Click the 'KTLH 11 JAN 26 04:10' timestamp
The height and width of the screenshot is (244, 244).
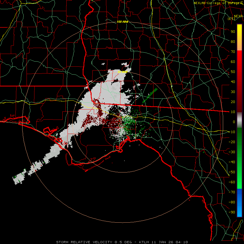[x=163, y=242]
